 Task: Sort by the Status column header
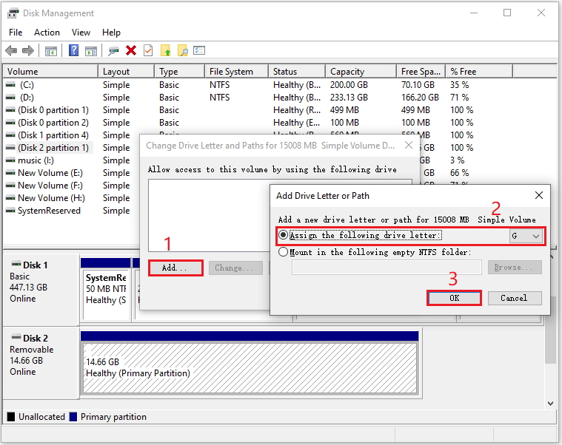point(297,72)
